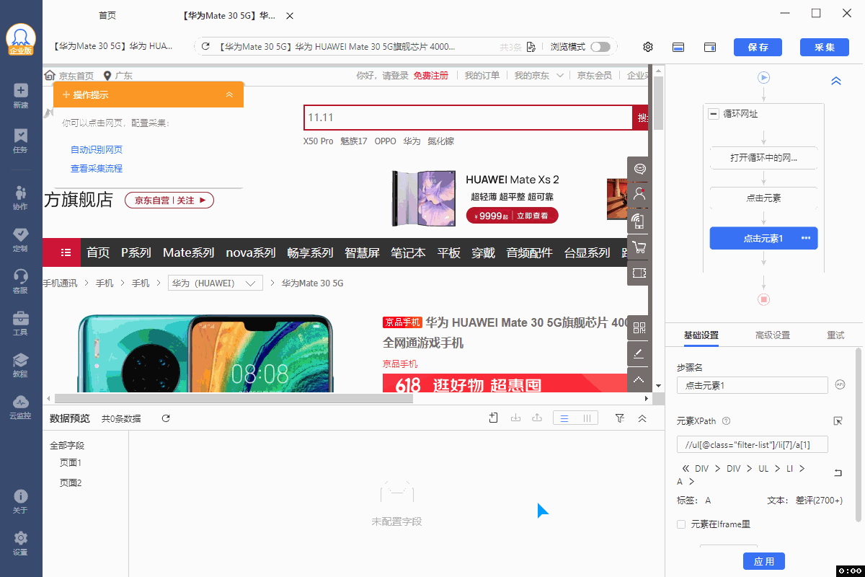Open the data preview filter icon
Screen dimensions: 865x577
click(x=619, y=418)
